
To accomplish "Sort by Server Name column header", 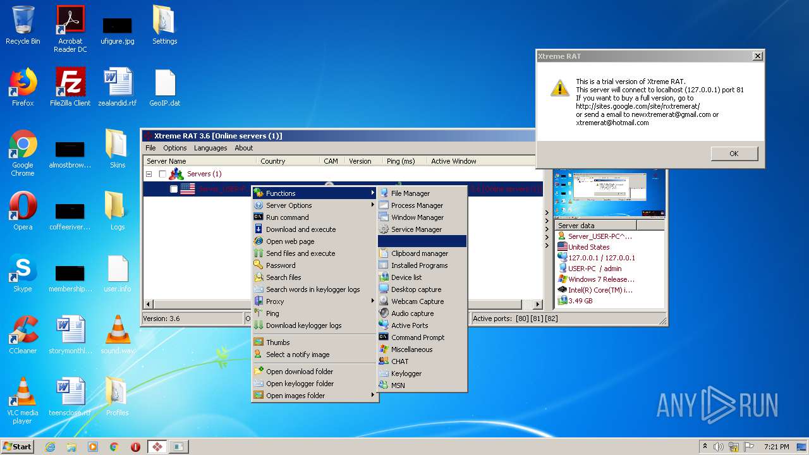I will [200, 161].
